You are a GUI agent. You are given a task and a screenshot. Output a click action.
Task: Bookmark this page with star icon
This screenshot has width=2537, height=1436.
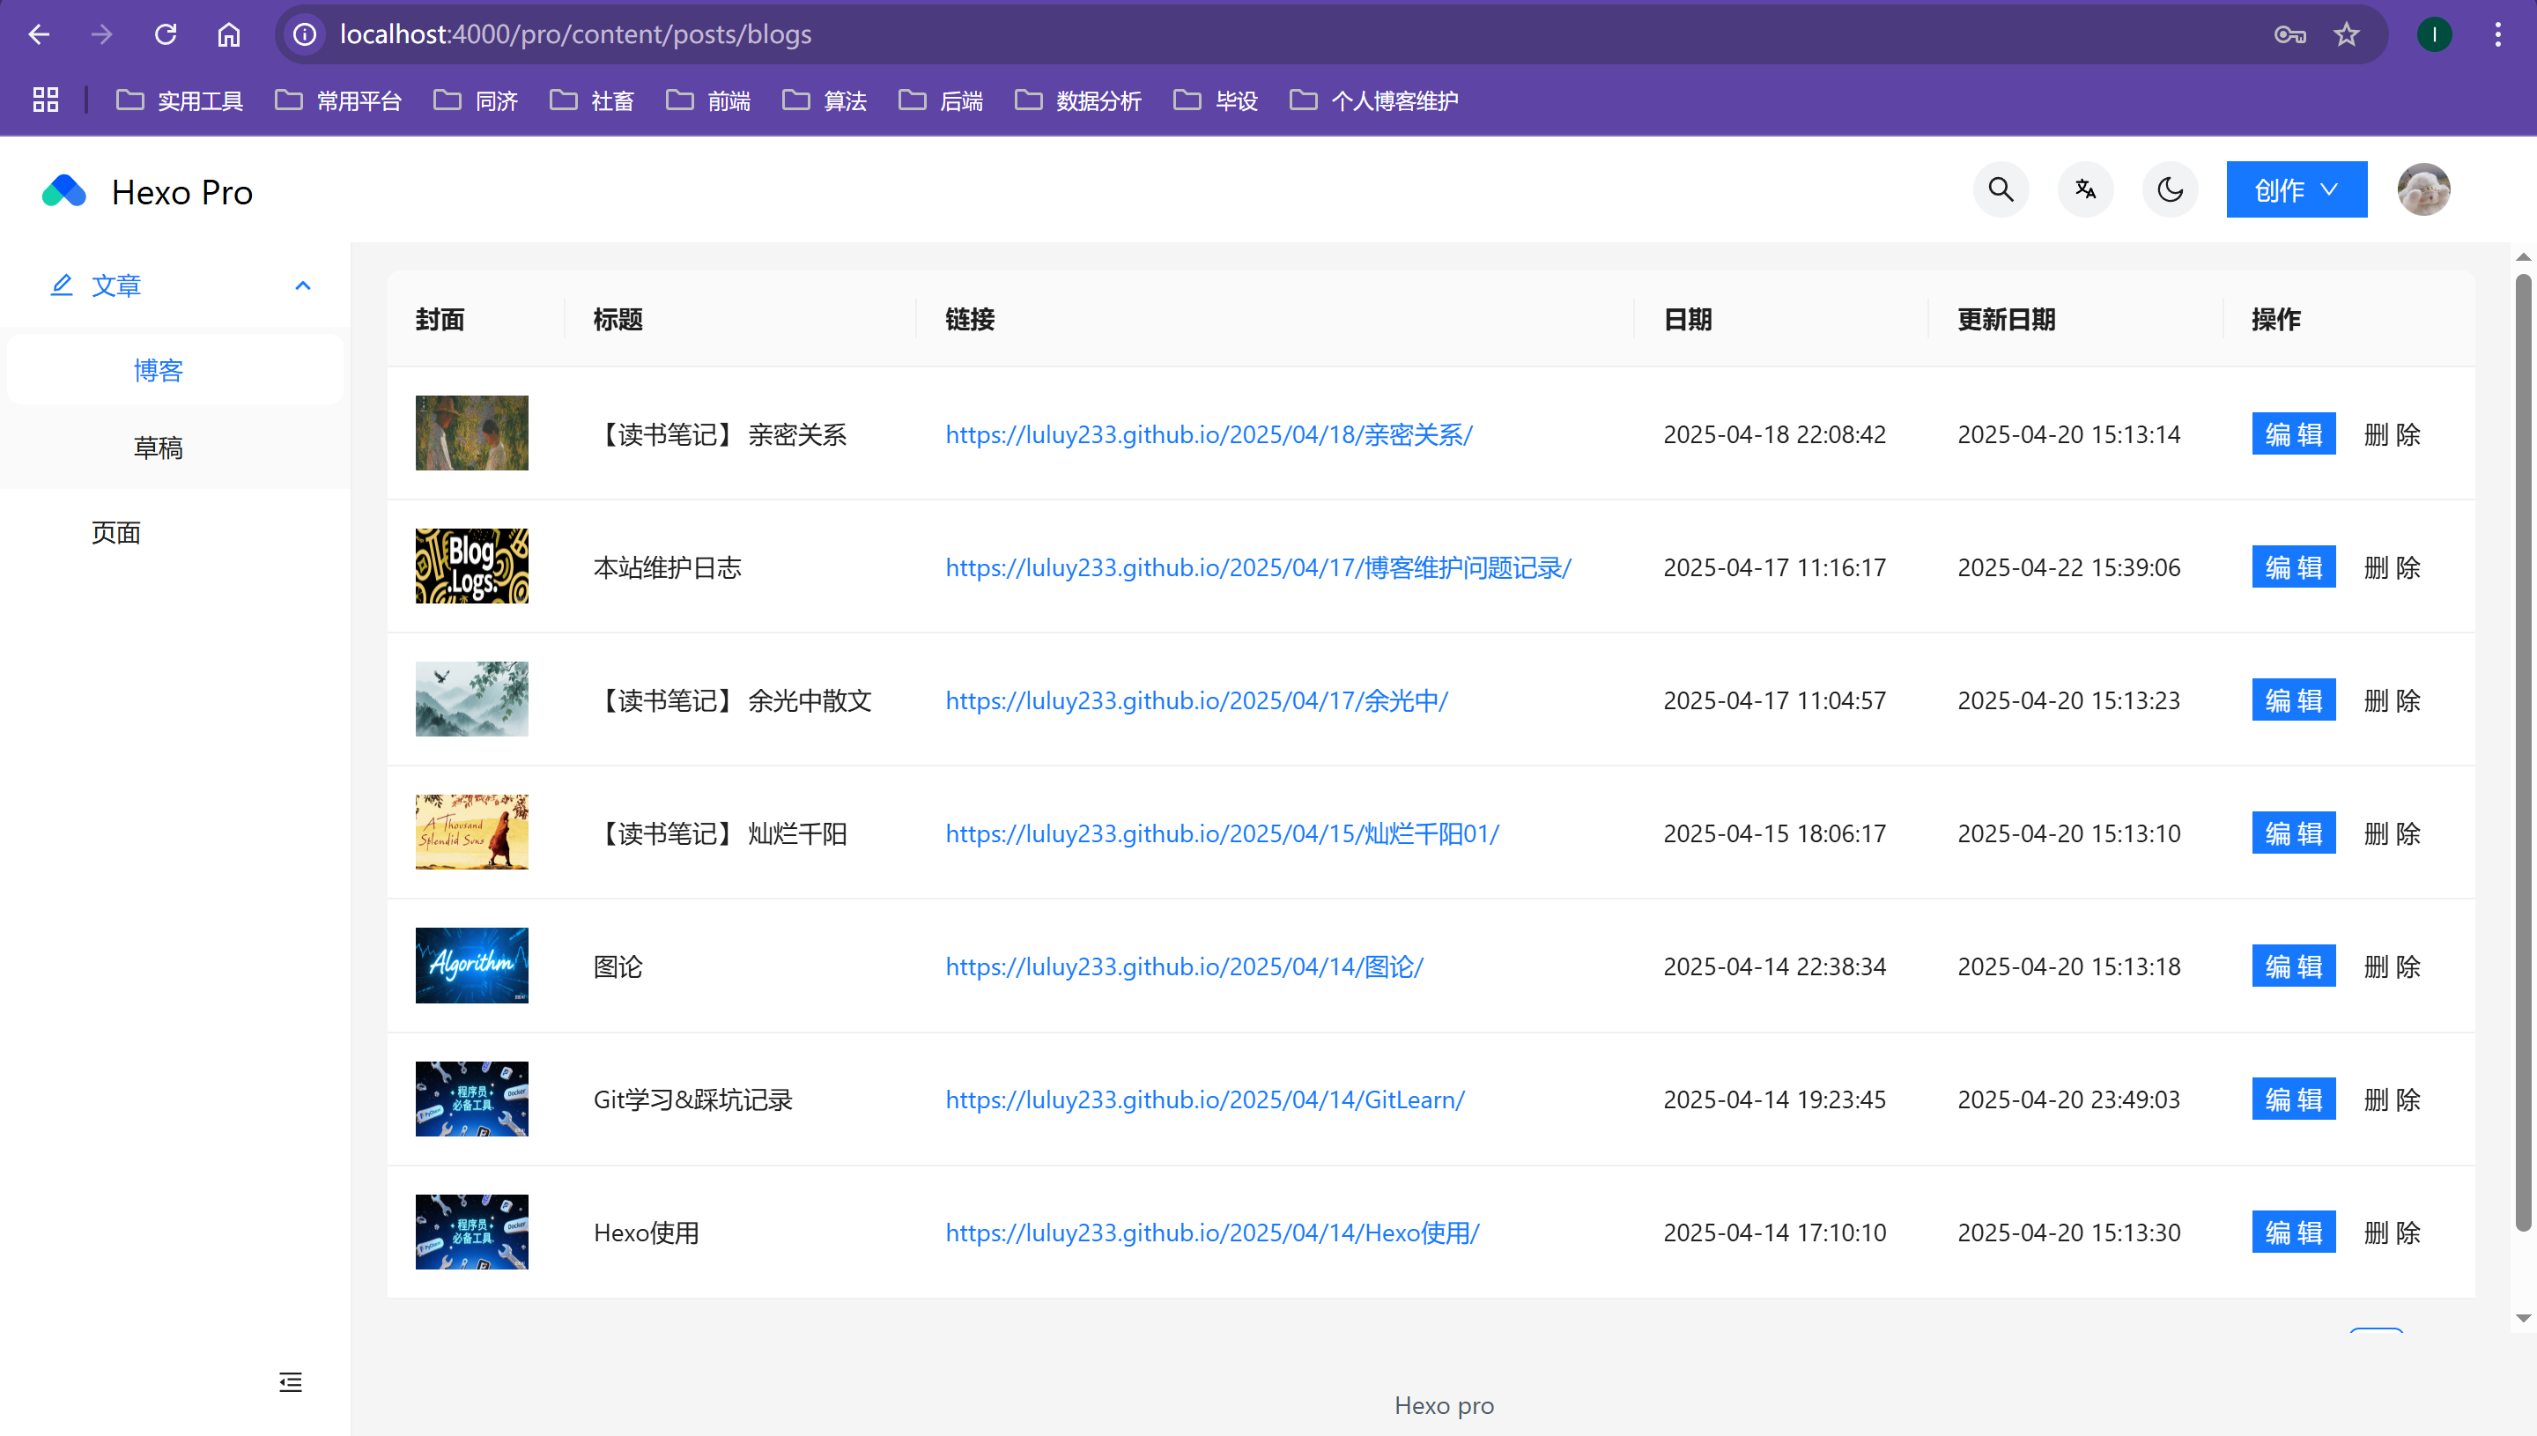click(2346, 34)
